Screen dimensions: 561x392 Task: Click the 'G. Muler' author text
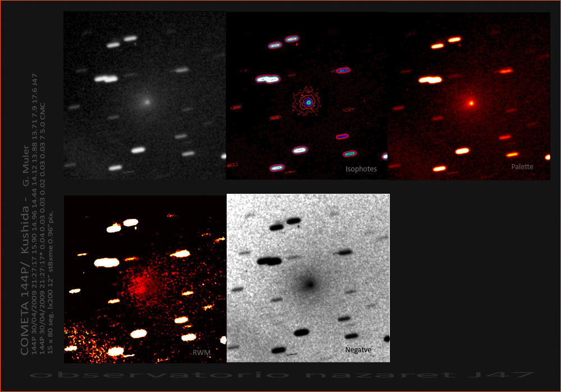pos(26,166)
